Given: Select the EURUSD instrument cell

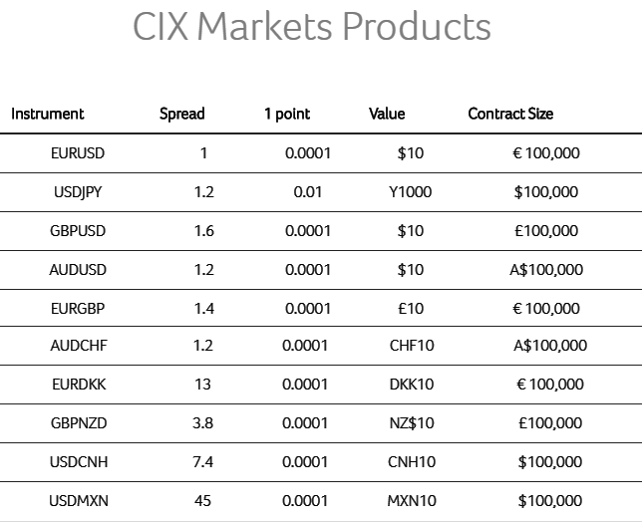Looking at the screenshot, I should coord(78,153).
